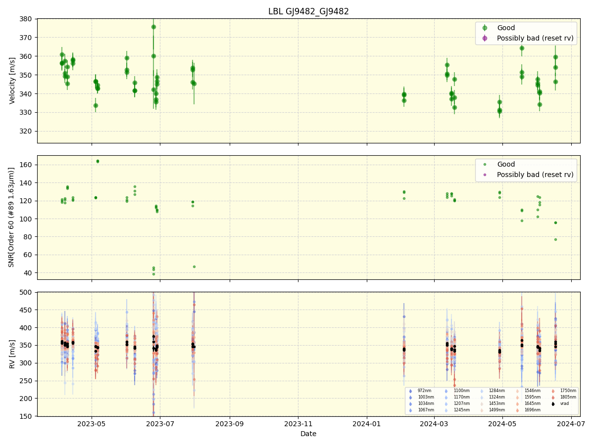Click the 40 tick on SNR axis

[x=28, y=273]
